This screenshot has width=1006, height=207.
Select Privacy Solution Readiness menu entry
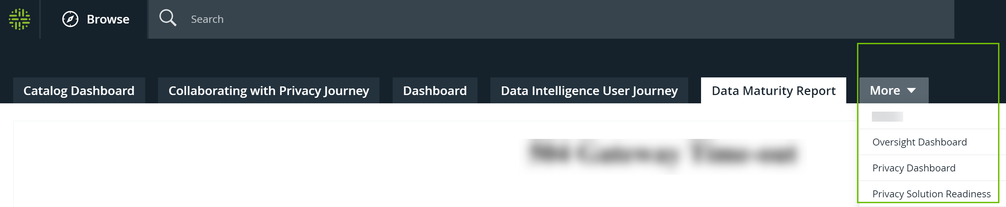[931, 194]
